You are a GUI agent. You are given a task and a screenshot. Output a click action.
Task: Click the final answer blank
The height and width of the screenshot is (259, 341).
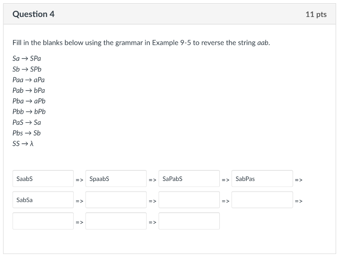(189, 221)
